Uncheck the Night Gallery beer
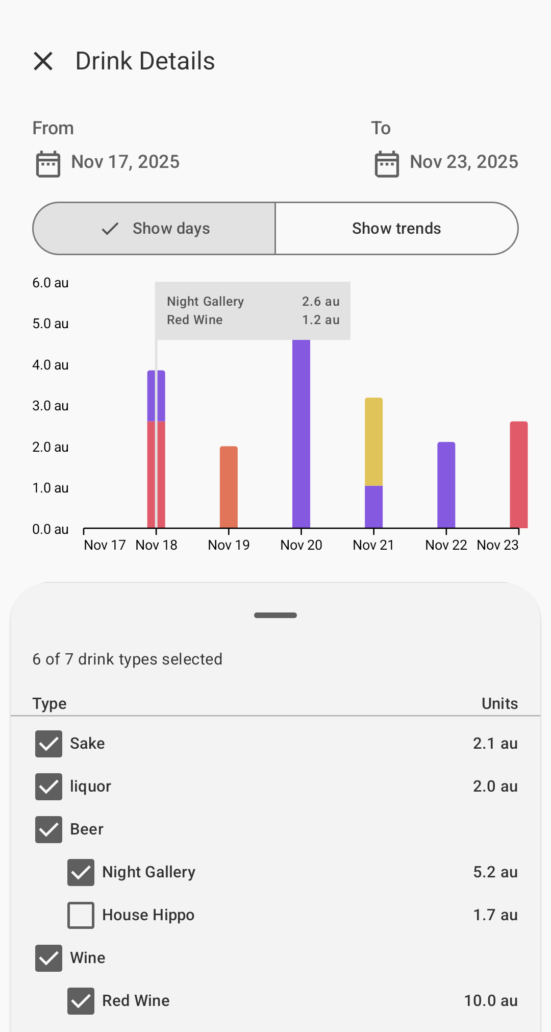The width and height of the screenshot is (551, 1032). pyautogui.click(x=81, y=872)
